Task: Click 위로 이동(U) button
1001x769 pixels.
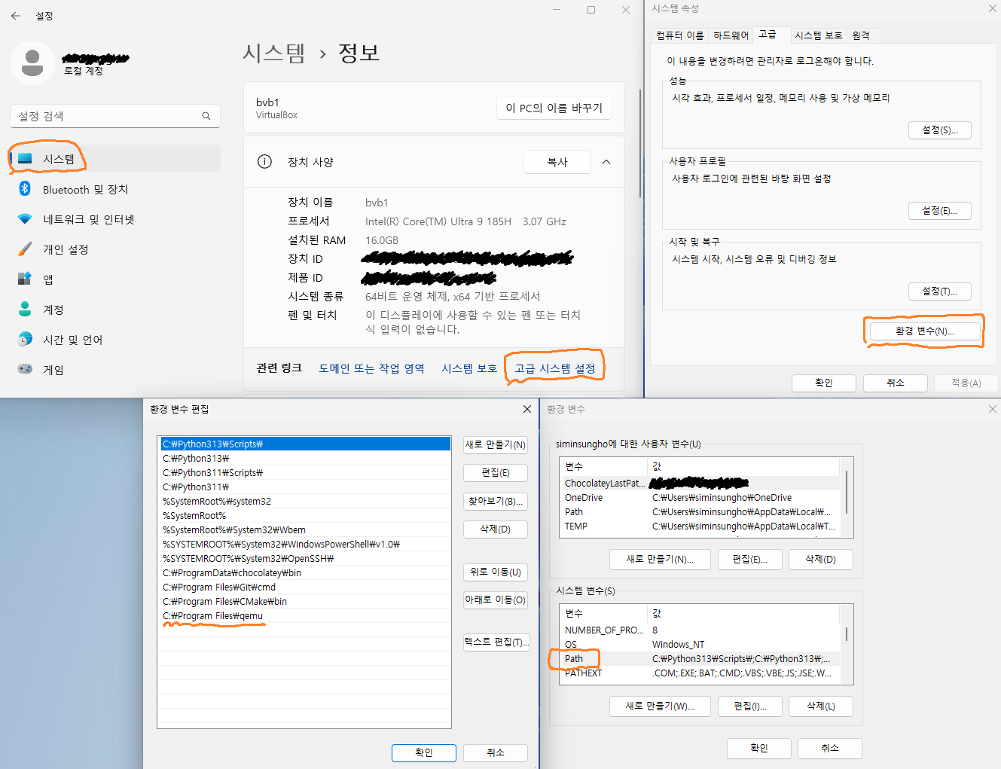Action: 495,572
